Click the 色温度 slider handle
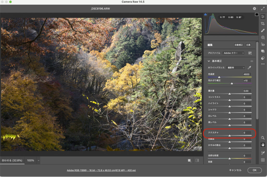This screenshot has height=177, width=267. coord(219,77)
